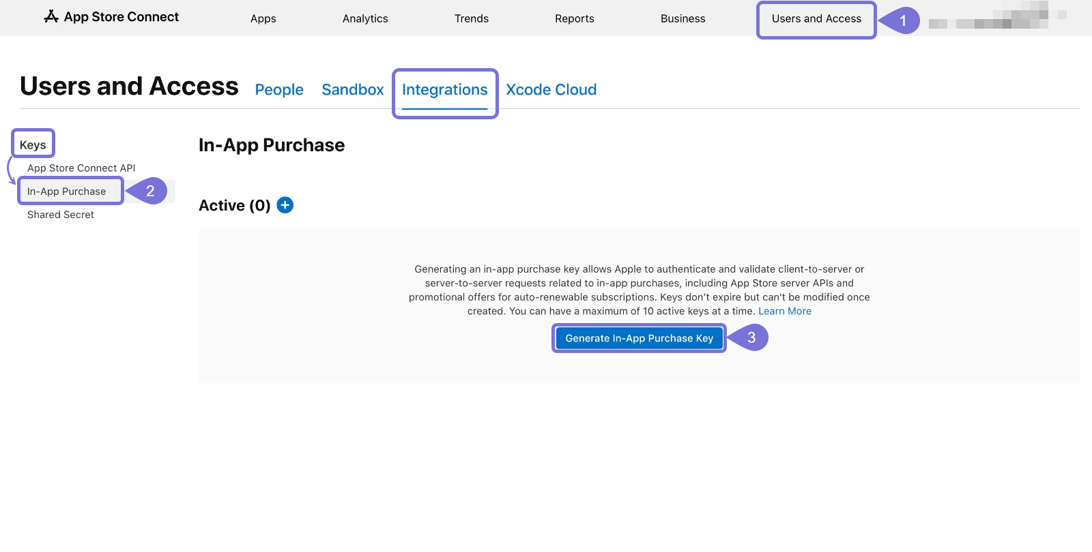Open the Trends page
This screenshot has height=552, width=1092.
tap(471, 19)
